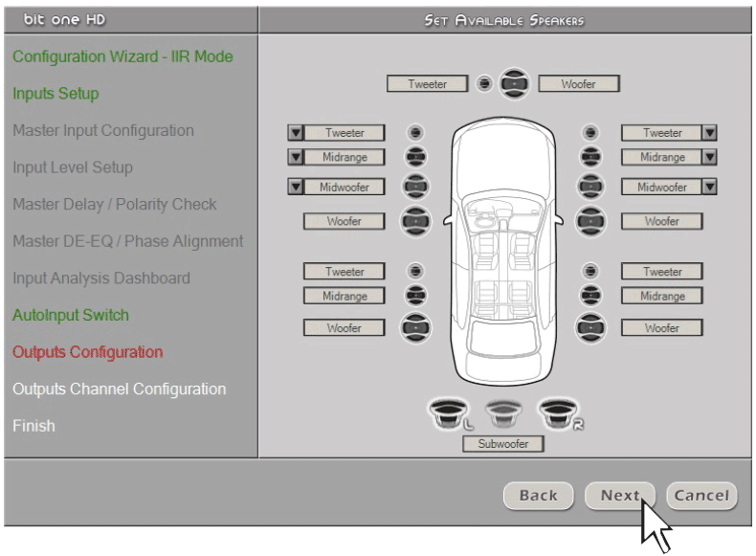Screen dimensions: 756x556
Task: Toggle rear left Tweeter label
Action: pos(345,272)
